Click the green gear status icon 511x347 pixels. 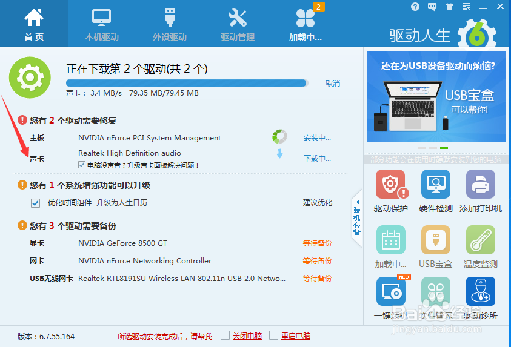(30, 78)
